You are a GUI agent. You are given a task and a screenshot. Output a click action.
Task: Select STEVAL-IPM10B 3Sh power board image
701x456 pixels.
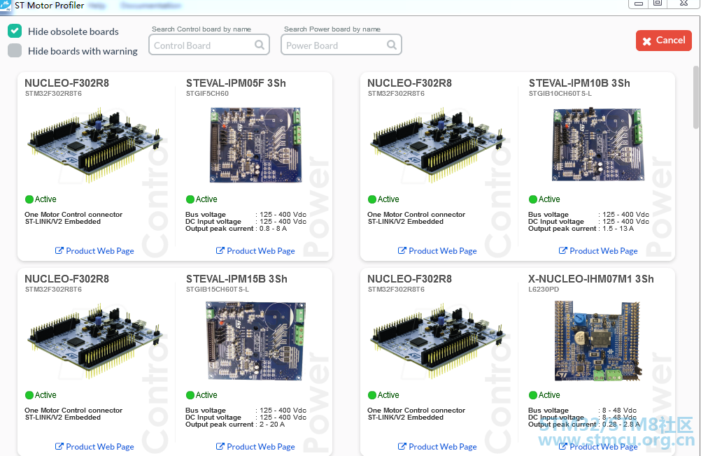point(598,143)
